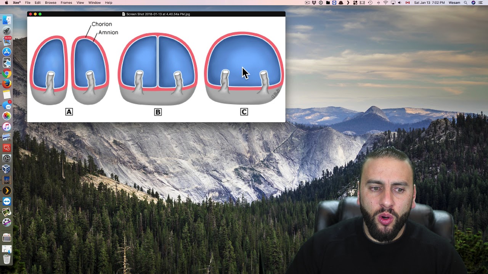Click the screen recorder camera menu bar icon
This screenshot has height=274, width=488.
(x=307, y=3)
